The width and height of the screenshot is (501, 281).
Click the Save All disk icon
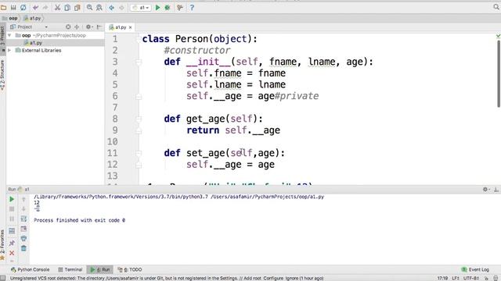coord(13,7)
